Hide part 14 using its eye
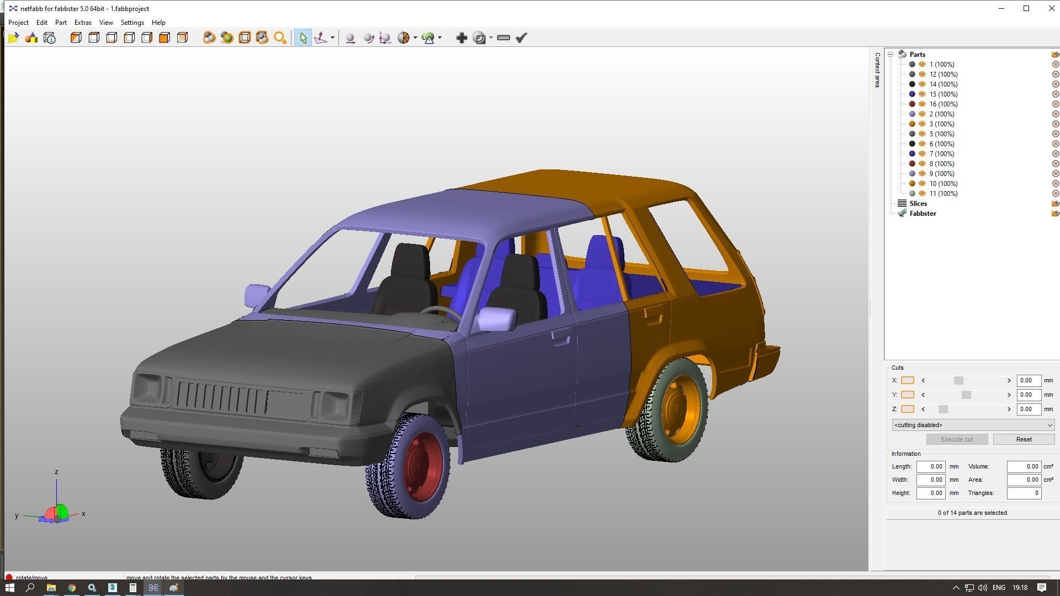This screenshot has width=1060, height=596. [922, 84]
